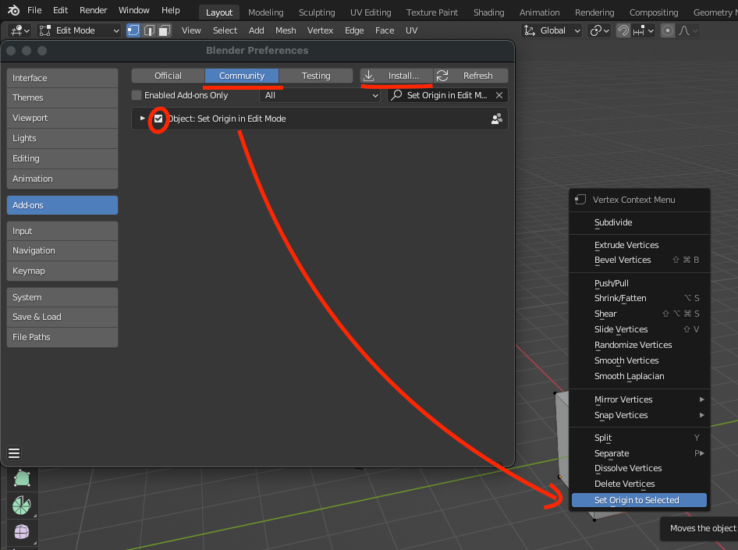Choose Delete Vertices from context menu
This screenshot has width=738, height=550.
pos(639,484)
